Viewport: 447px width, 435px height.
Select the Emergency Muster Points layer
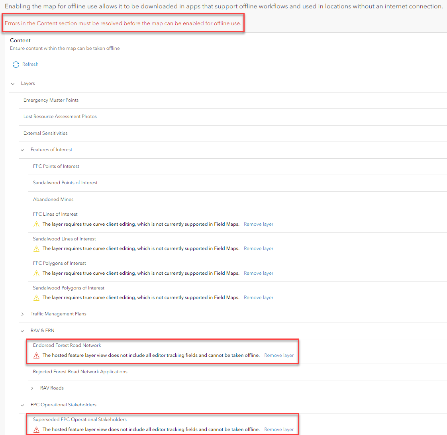[x=51, y=100]
